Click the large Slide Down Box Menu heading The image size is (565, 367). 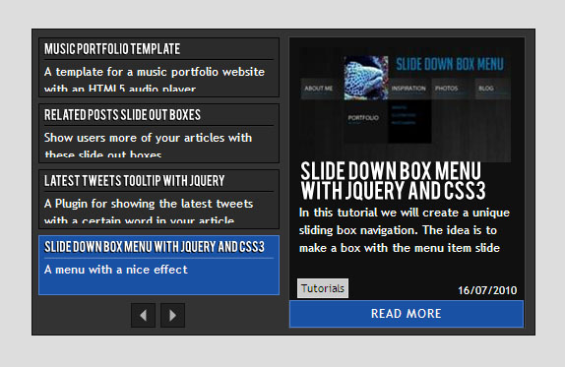click(393, 181)
